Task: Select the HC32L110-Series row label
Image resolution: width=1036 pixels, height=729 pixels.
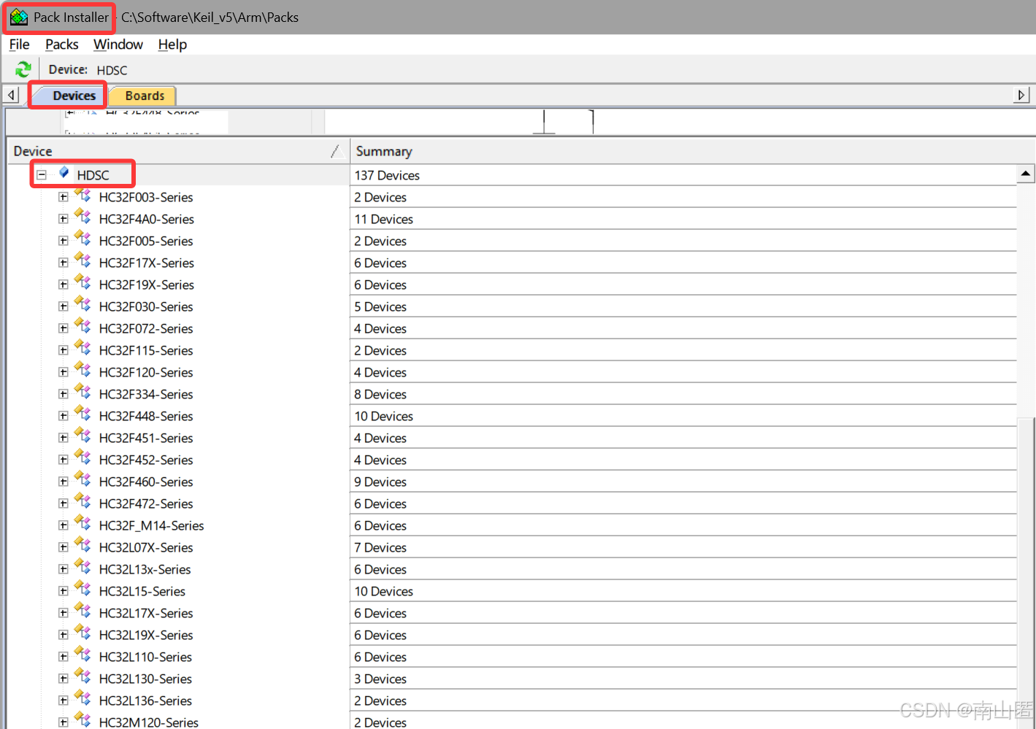Action: (x=145, y=657)
